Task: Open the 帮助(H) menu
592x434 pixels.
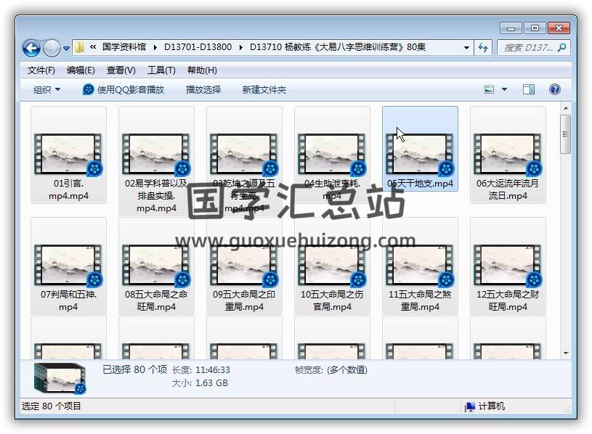Action: tap(202, 70)
